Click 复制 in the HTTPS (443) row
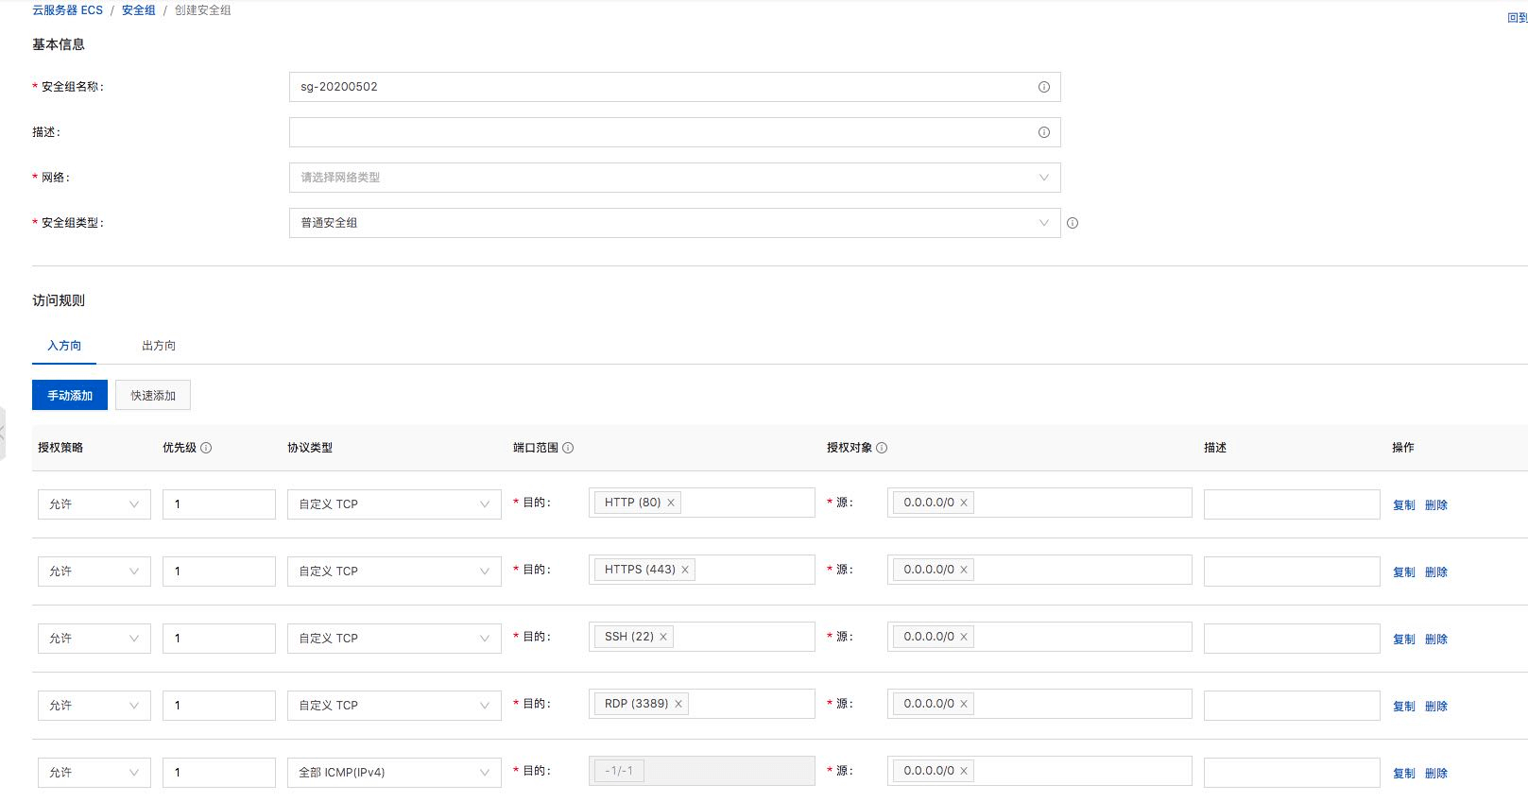The width and height of the screenshot is (1528, 802). [x=1404, y=572]
